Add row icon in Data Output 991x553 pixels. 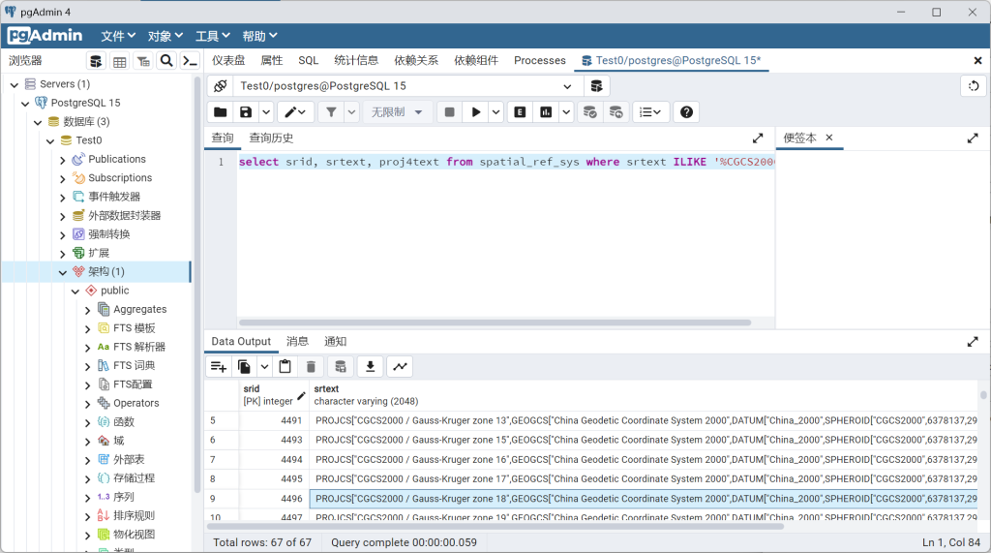219,366
